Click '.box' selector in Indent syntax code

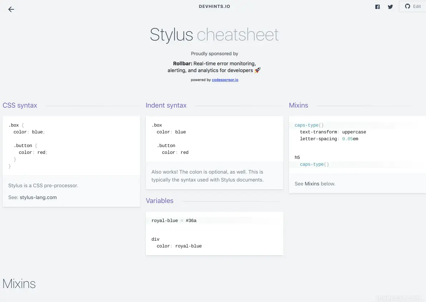pos(157,125)
